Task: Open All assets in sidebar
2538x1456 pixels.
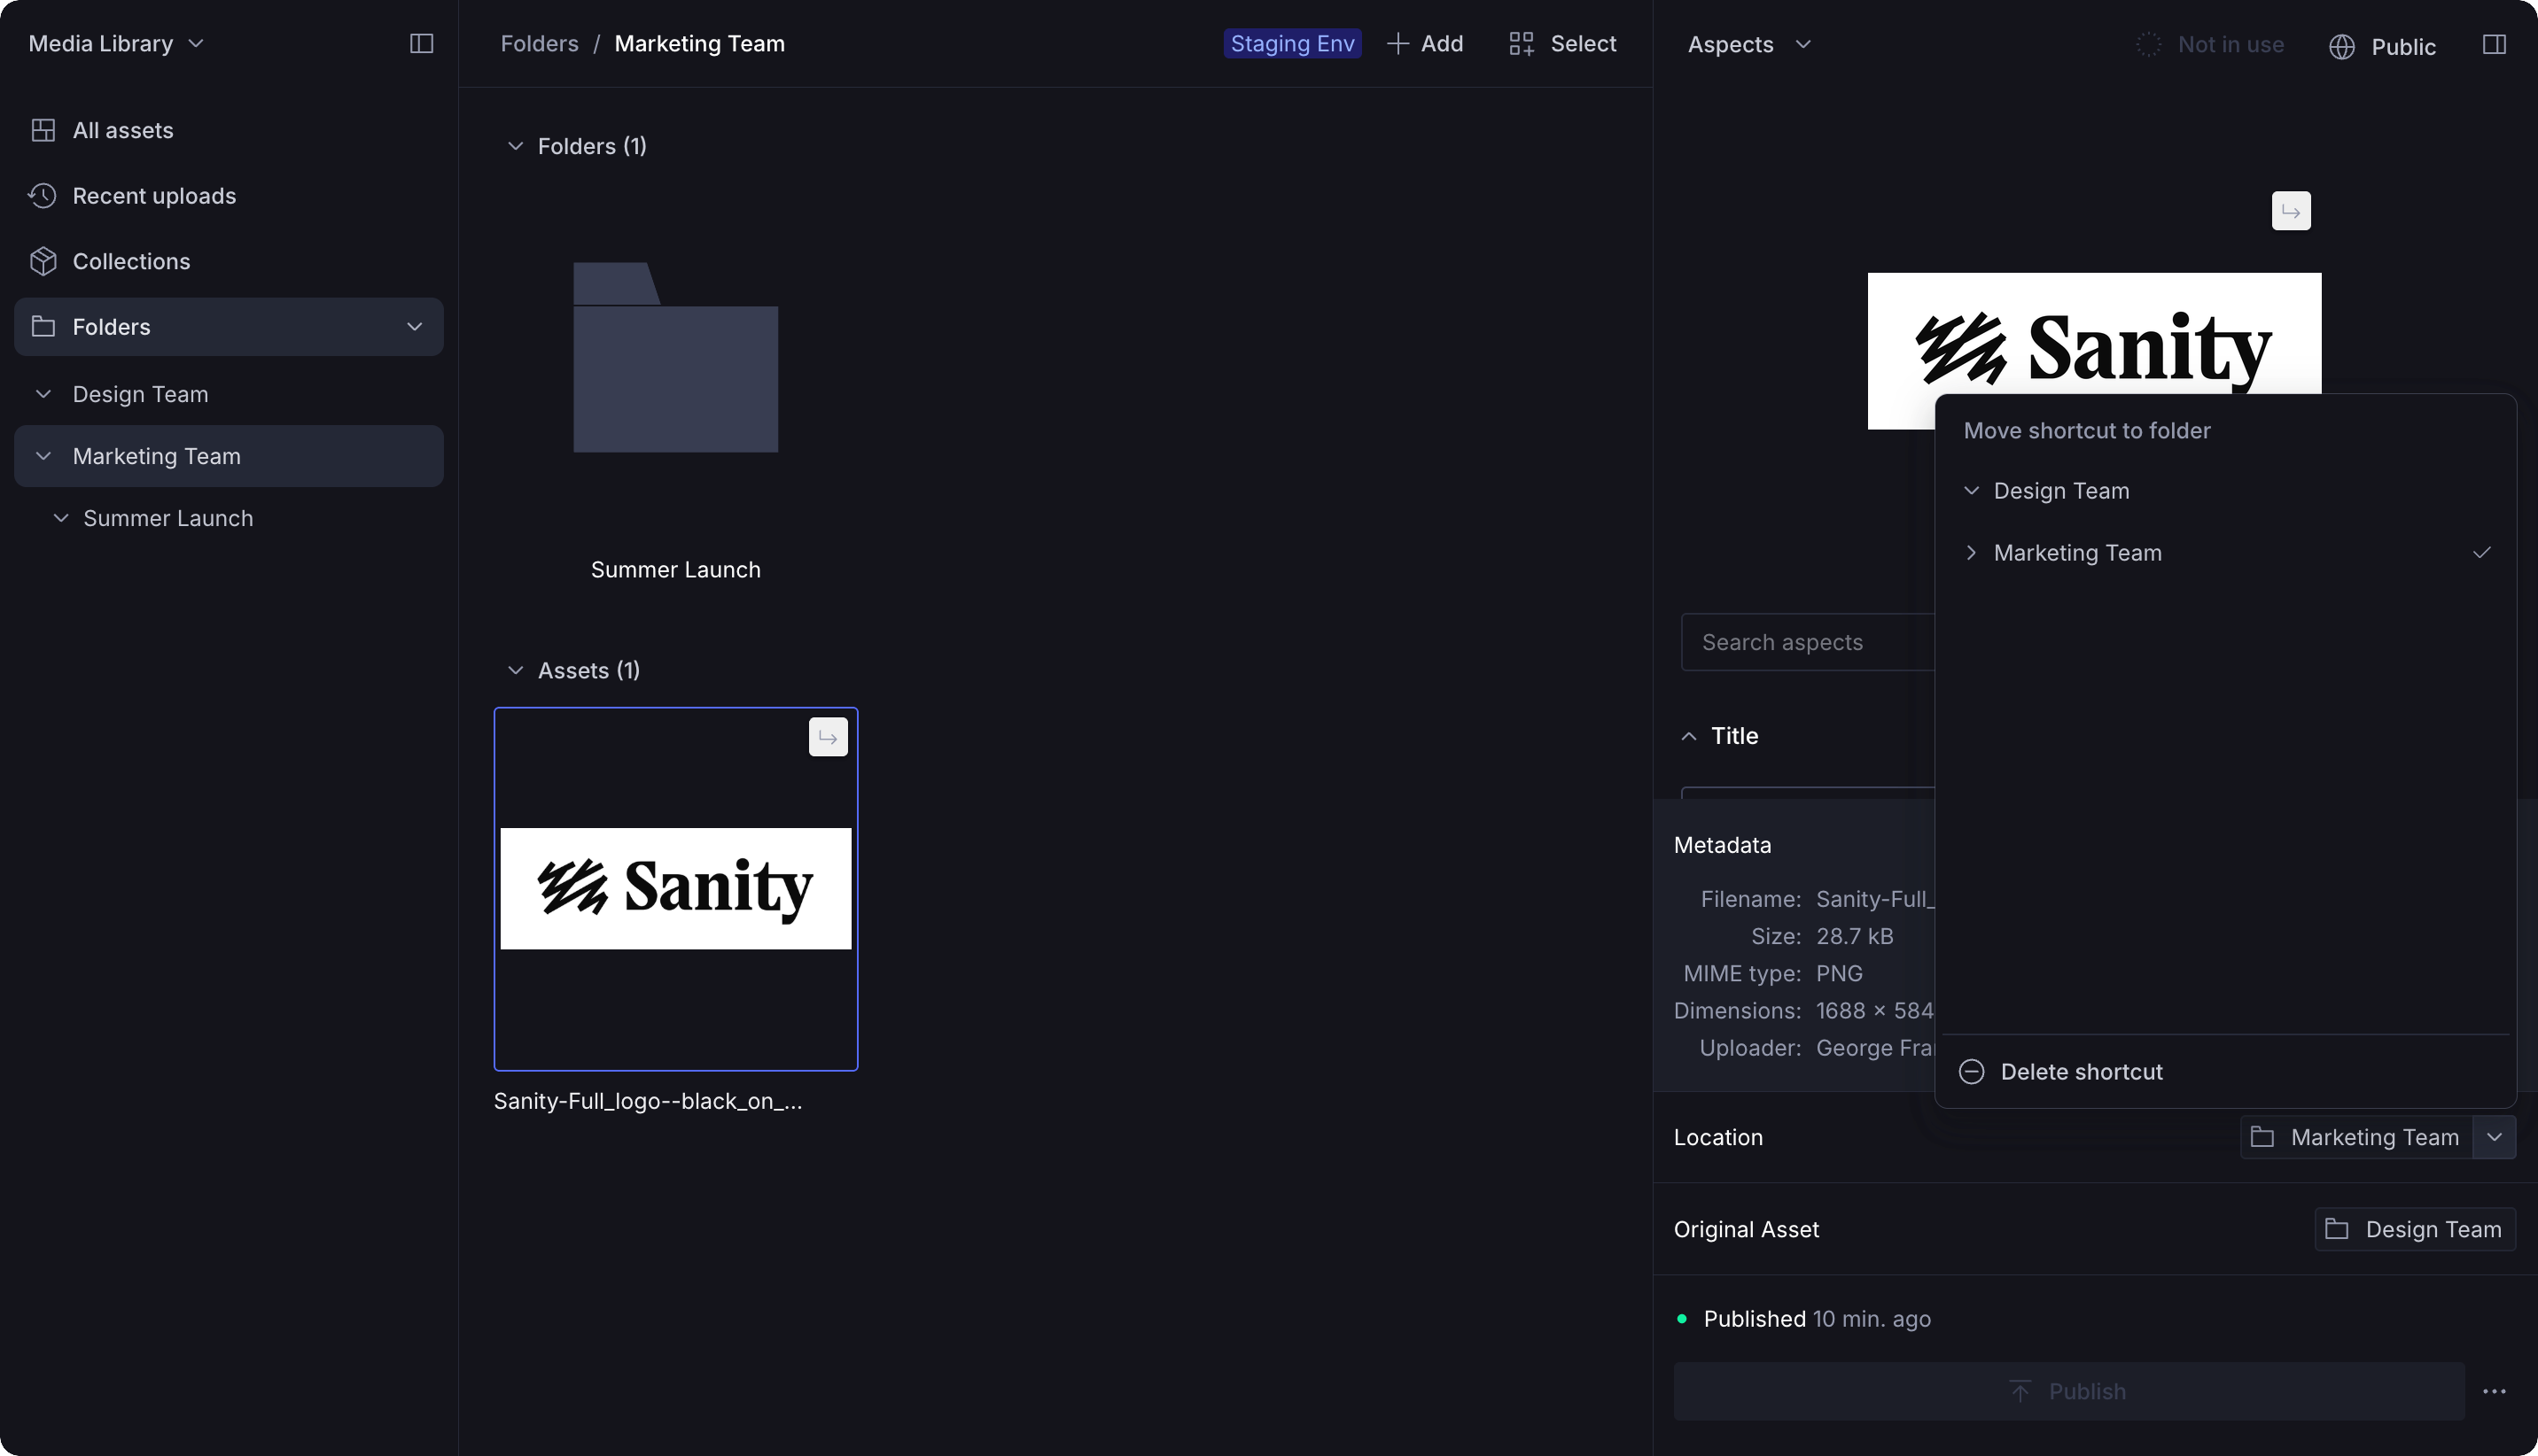Action: pyautogui.click(x=230, y=130)
